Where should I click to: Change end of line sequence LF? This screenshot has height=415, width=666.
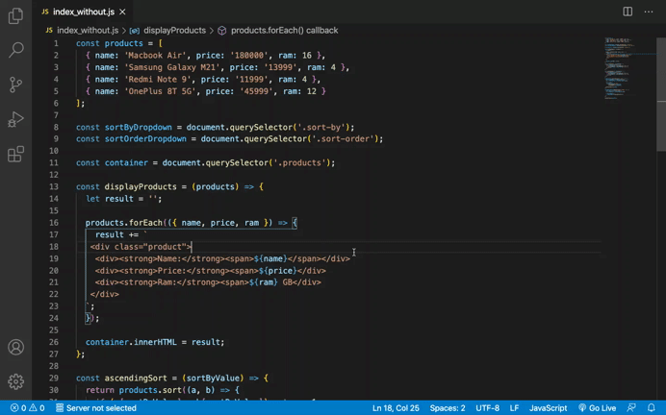point(514,407)
